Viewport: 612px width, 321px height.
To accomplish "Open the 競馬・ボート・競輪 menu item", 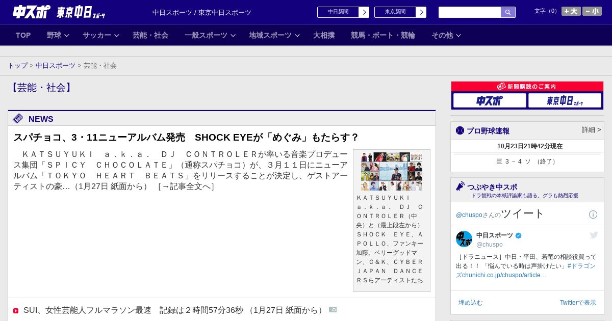I will pyautogui.click(x=383, y=35).
